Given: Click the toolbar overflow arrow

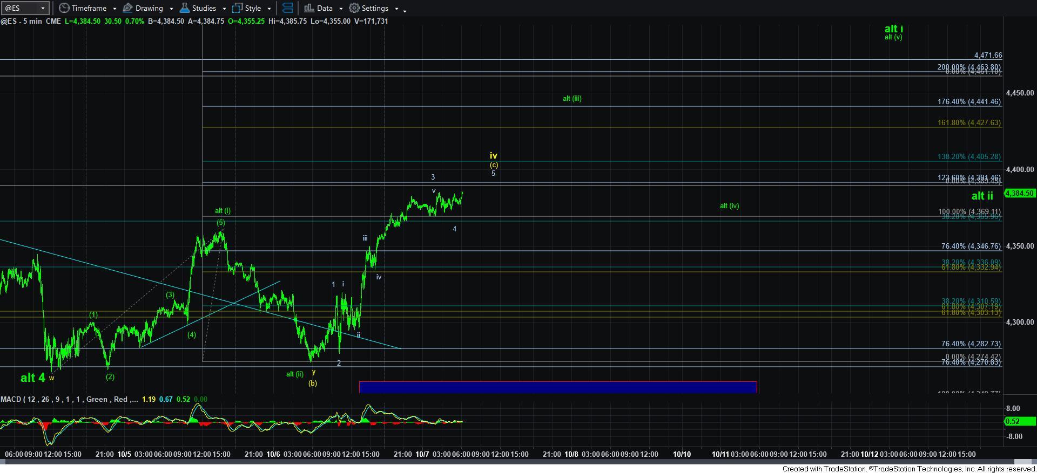Looking at the screenshot, I should [x=405, y=10].
